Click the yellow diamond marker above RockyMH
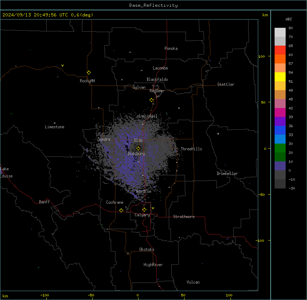 click(x=89, y=73)
